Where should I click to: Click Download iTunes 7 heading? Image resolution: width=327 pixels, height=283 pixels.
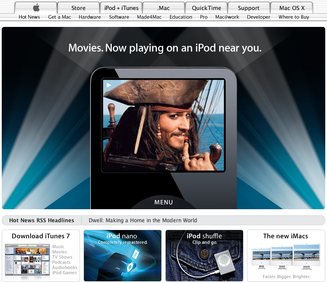point(41,236)
